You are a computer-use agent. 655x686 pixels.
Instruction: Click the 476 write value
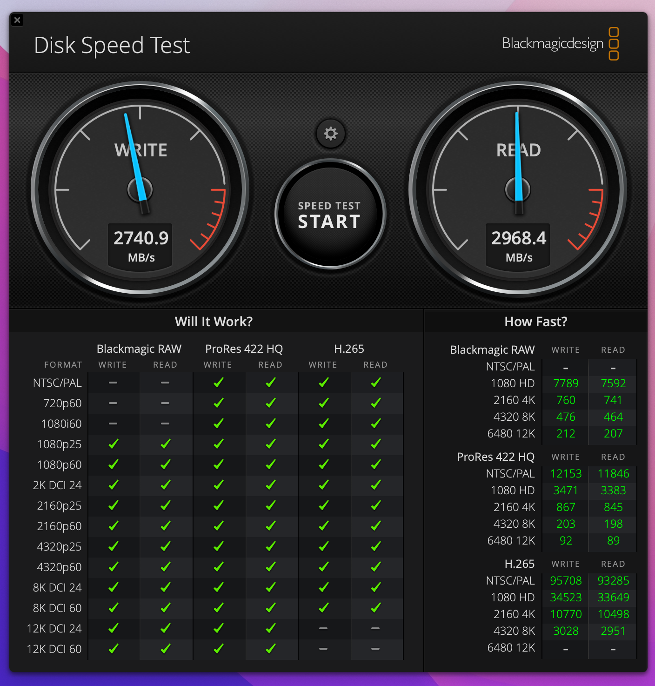(x=566, y=417)
